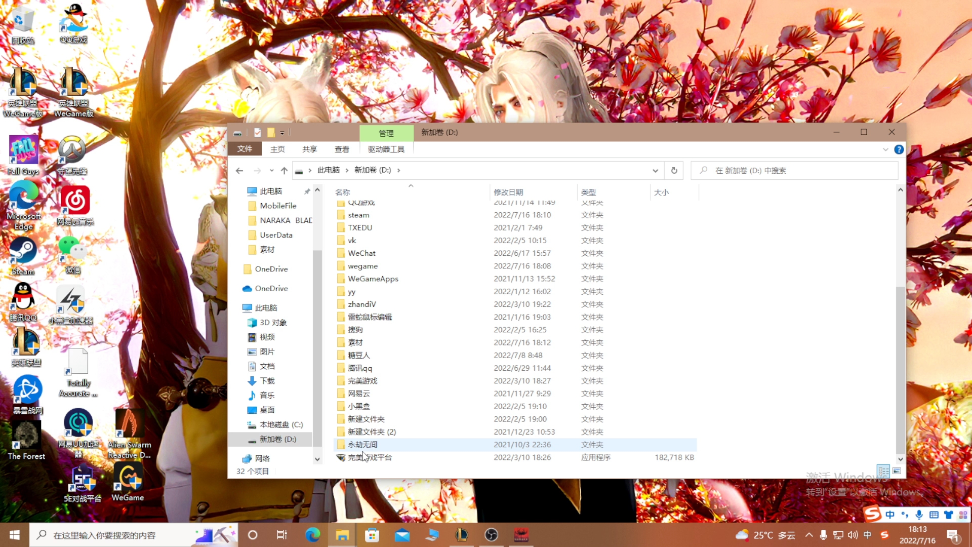Click the Back arrow in Explorer
This screenshot has height=547, width=972.
point(239,171)
